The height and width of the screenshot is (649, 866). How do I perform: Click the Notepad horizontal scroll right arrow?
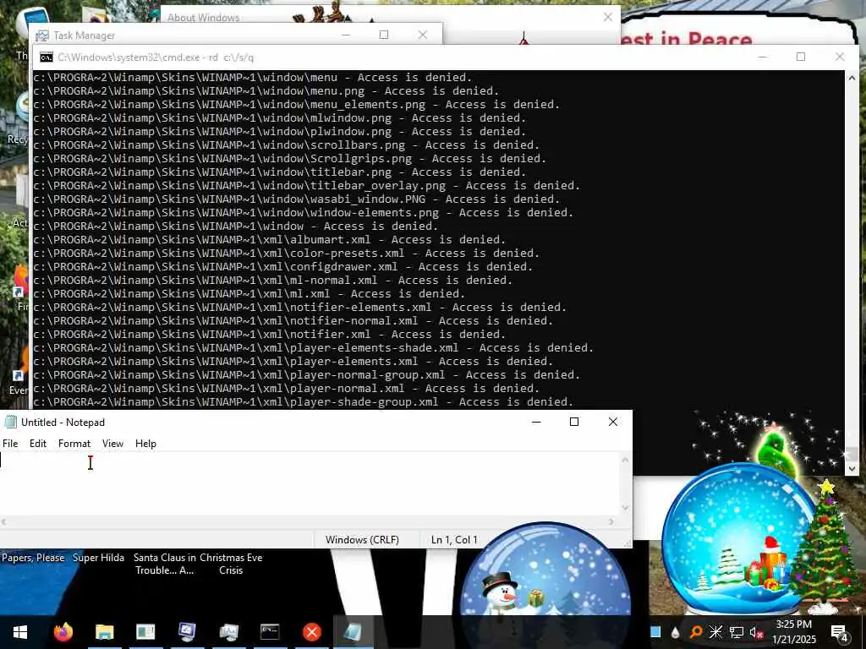point(611,522)
